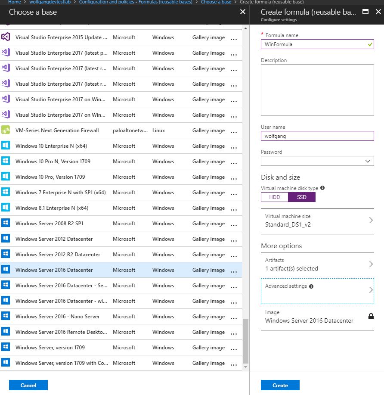Open more options for Windows 10 Enterprise N

[234, 148]
